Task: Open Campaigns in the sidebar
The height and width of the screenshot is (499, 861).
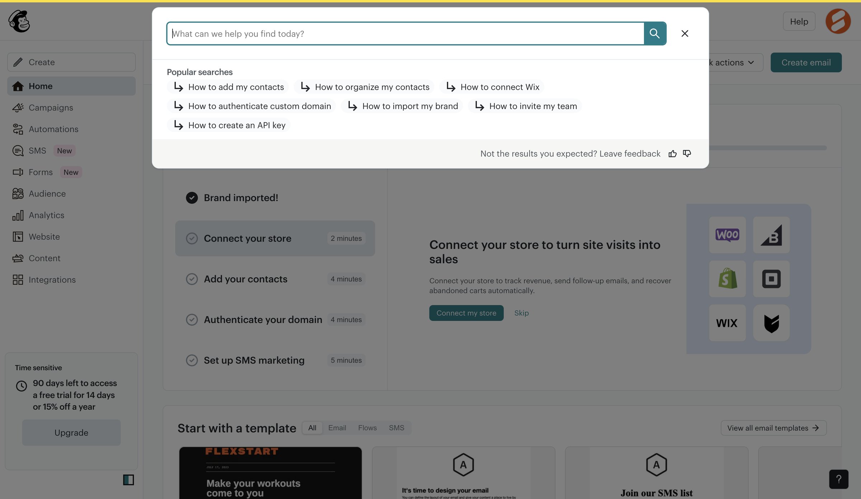Action: coord(71,108)
